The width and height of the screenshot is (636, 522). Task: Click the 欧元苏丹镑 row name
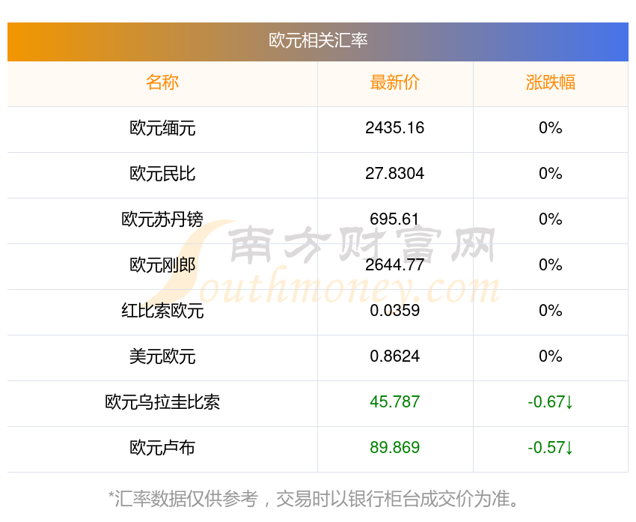162,219
